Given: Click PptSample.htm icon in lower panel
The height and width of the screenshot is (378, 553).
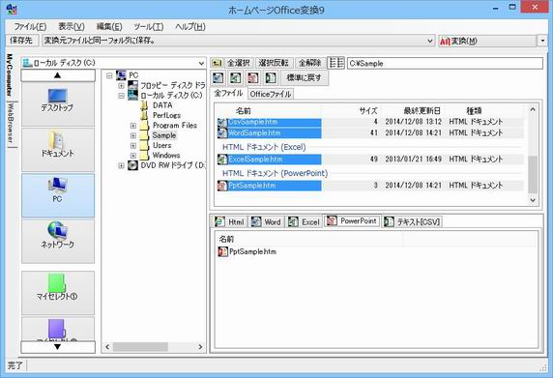Looking at the screenshot, I should tap(223, 251).
